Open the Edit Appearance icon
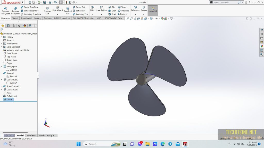 click(162, 18)
